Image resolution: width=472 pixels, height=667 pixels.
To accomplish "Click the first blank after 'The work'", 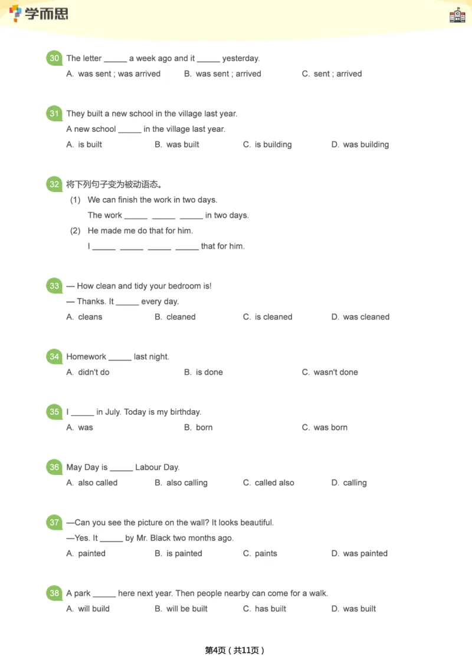I will (x=136, y=216).
